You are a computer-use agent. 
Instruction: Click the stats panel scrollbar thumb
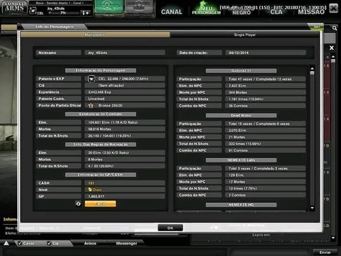[x=312, y=73]
